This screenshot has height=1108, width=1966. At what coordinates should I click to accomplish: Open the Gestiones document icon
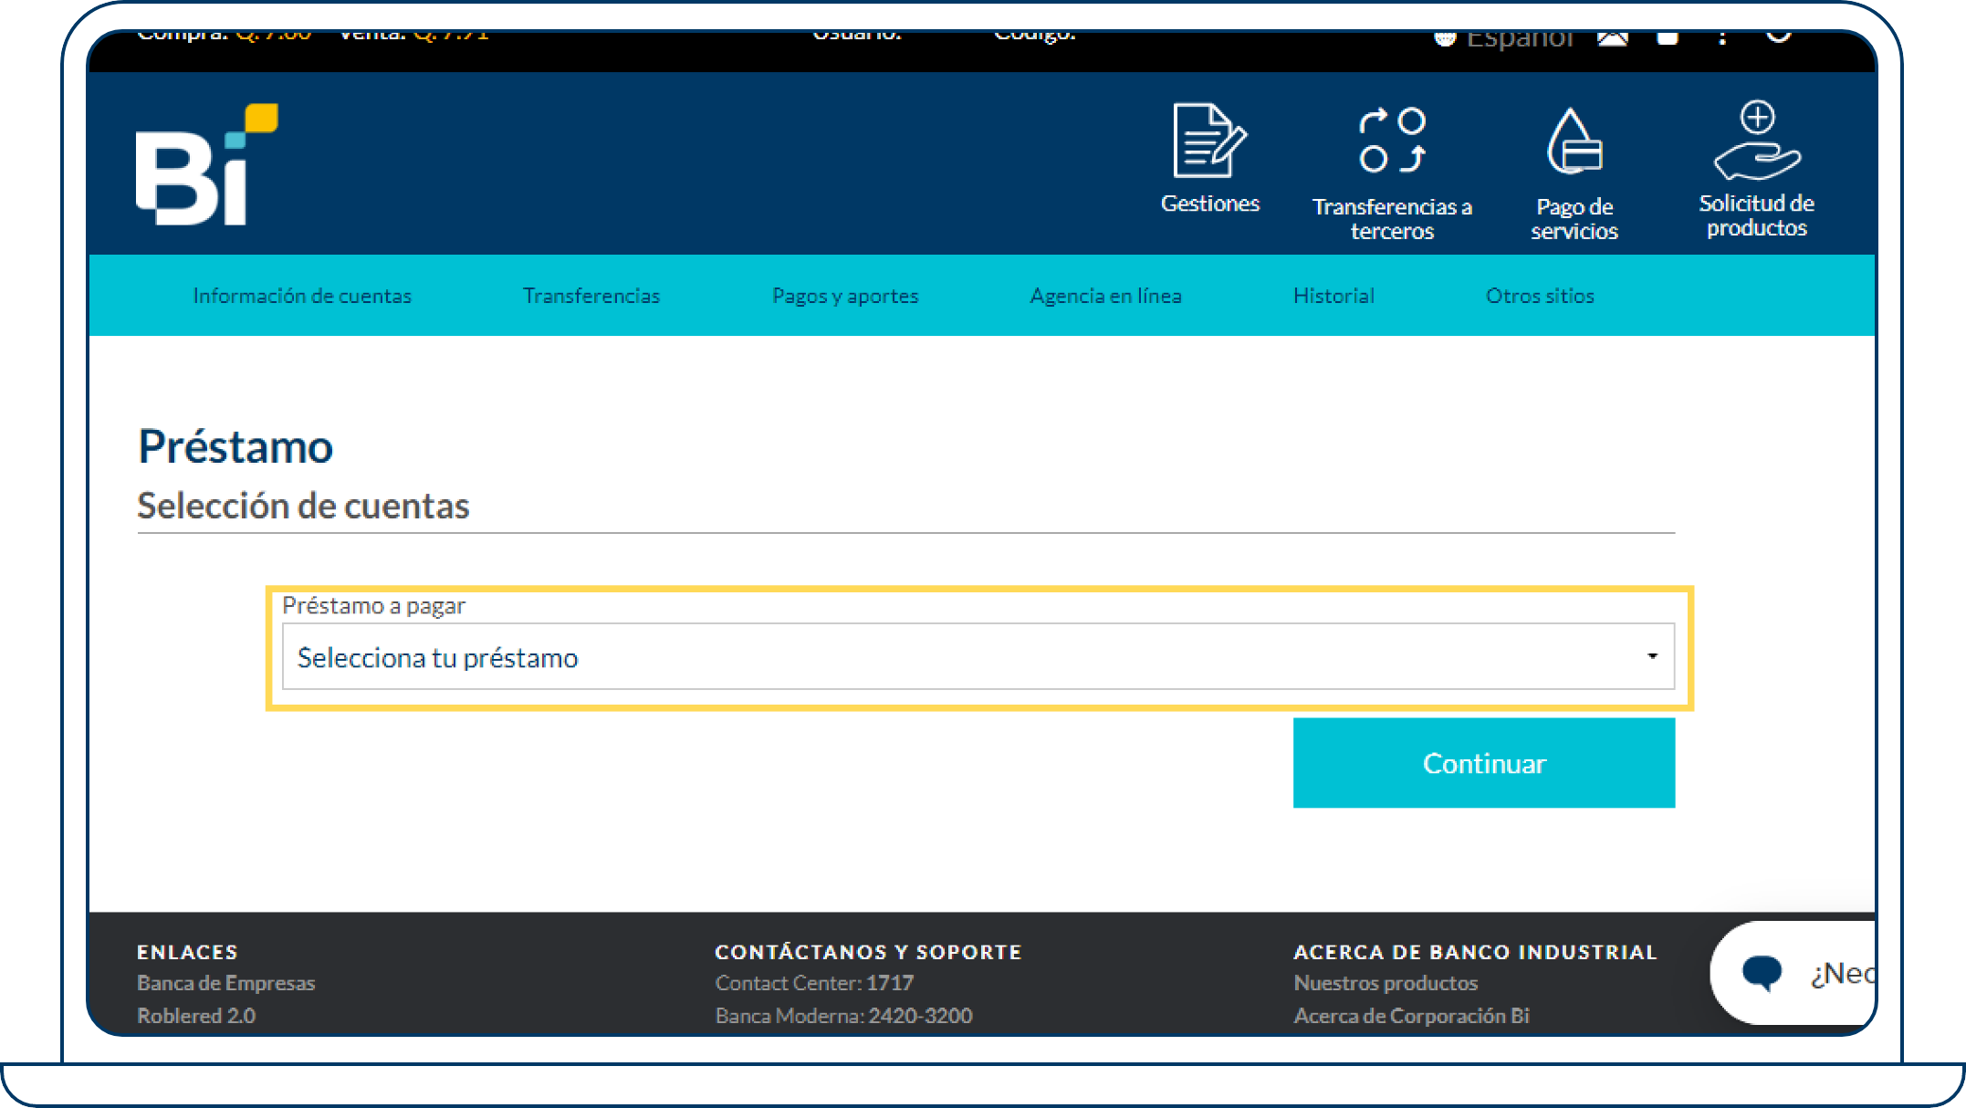(x=1209, y=141)
